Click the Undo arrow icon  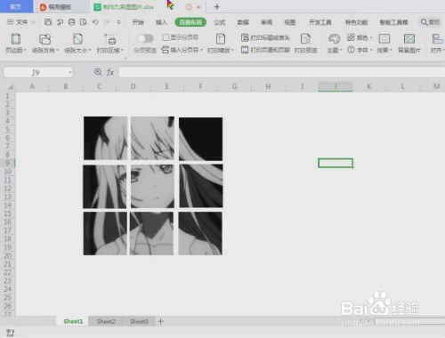point(95,22)
